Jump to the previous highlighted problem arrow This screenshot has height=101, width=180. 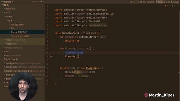pos(175,6)
